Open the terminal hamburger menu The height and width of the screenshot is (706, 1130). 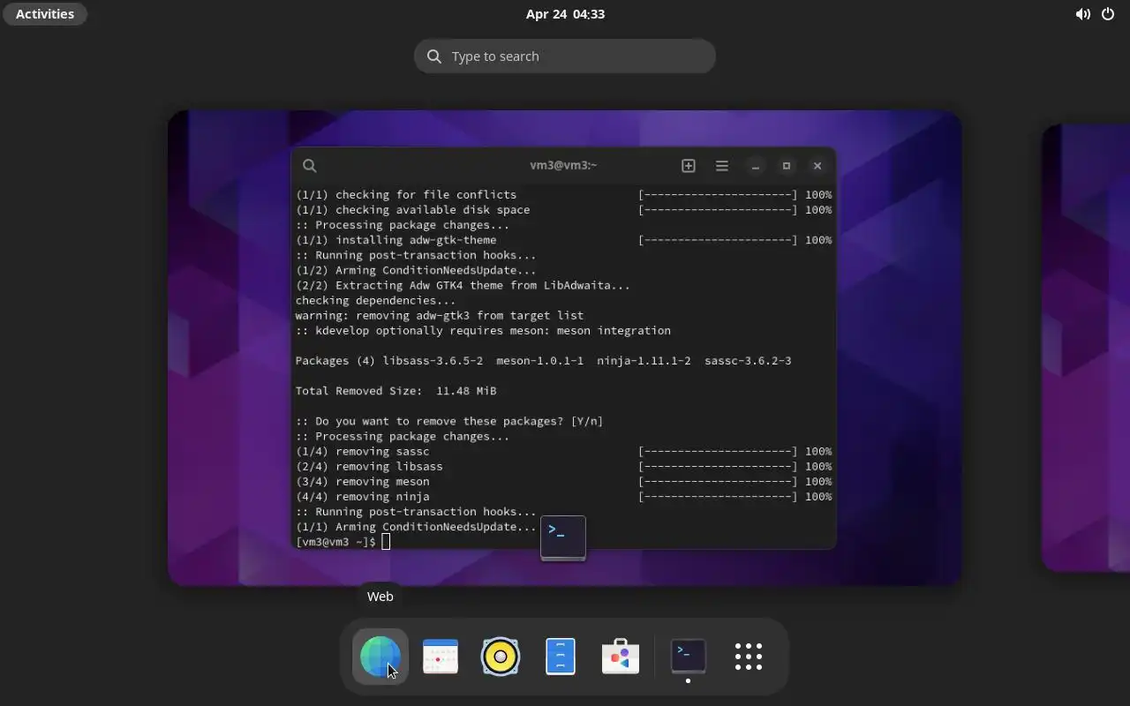pyautogui.click(x=722, y=166)
